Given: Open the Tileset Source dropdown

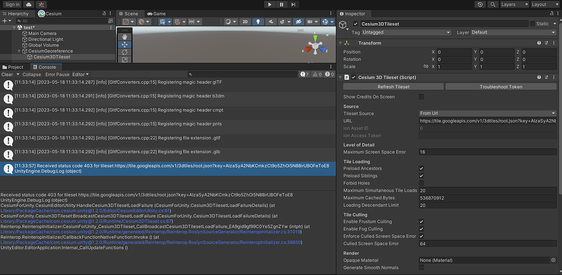Looking at the screenshot, I should pyautogui.click(x=487, y=113).
